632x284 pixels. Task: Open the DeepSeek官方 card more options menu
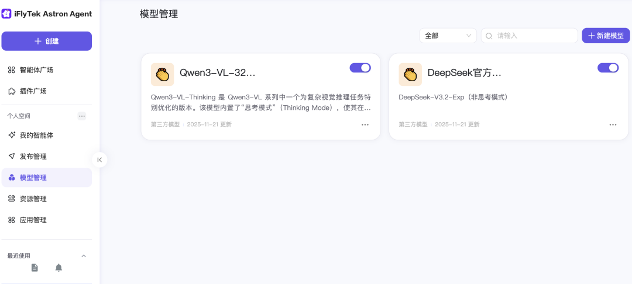pyautogui.click(x=613, y=124)
